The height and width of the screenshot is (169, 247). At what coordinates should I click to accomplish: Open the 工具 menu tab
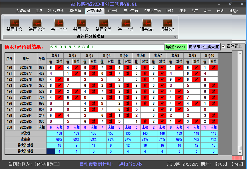coord(39,11)
